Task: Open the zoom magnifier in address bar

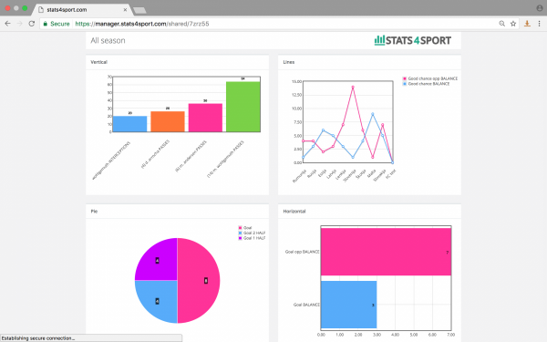Action: pos(501,24)
